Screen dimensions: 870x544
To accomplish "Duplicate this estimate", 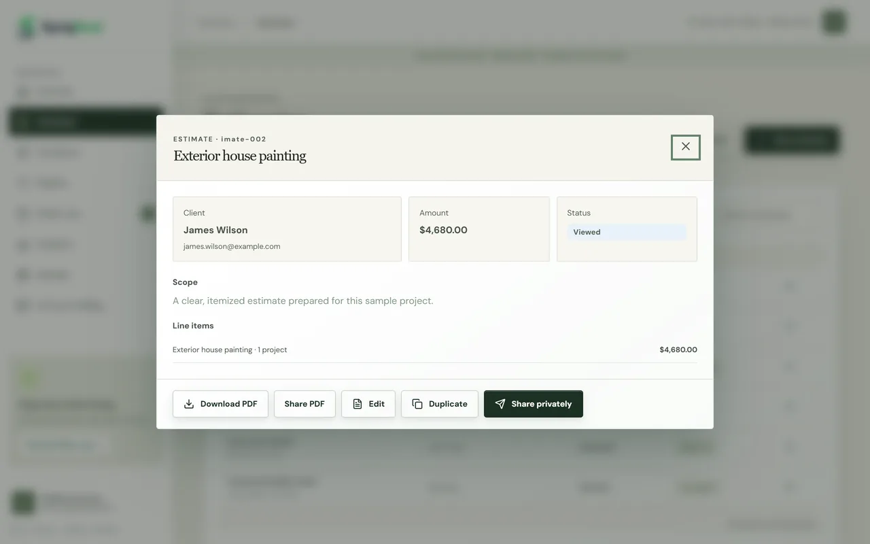I will pyautogui.click(x=440, y=404).
